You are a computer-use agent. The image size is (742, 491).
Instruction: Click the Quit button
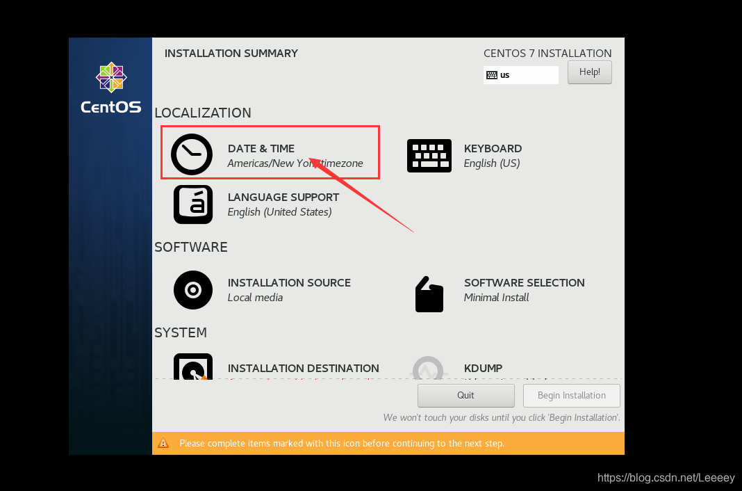click(466, 395)
